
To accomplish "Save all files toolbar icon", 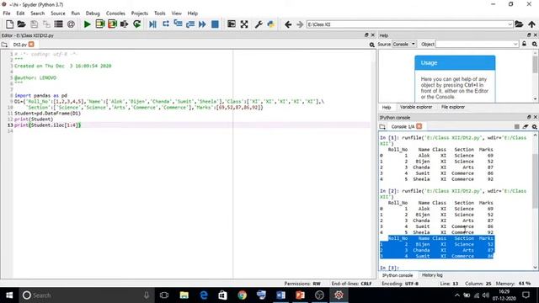I will tap(46, 24).
